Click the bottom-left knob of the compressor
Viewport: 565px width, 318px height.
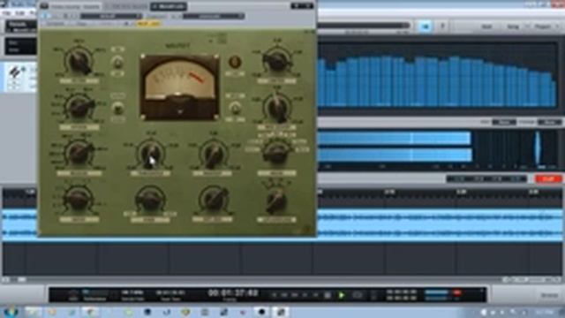tap(78, 200)
